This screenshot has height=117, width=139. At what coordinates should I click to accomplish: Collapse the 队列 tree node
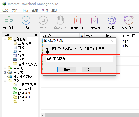pyautogui.click(x=5, y=81)
